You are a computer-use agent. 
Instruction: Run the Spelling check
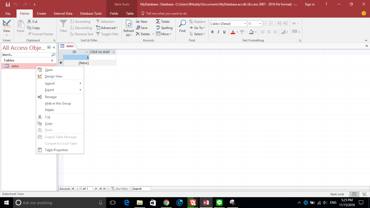[164, 28]
